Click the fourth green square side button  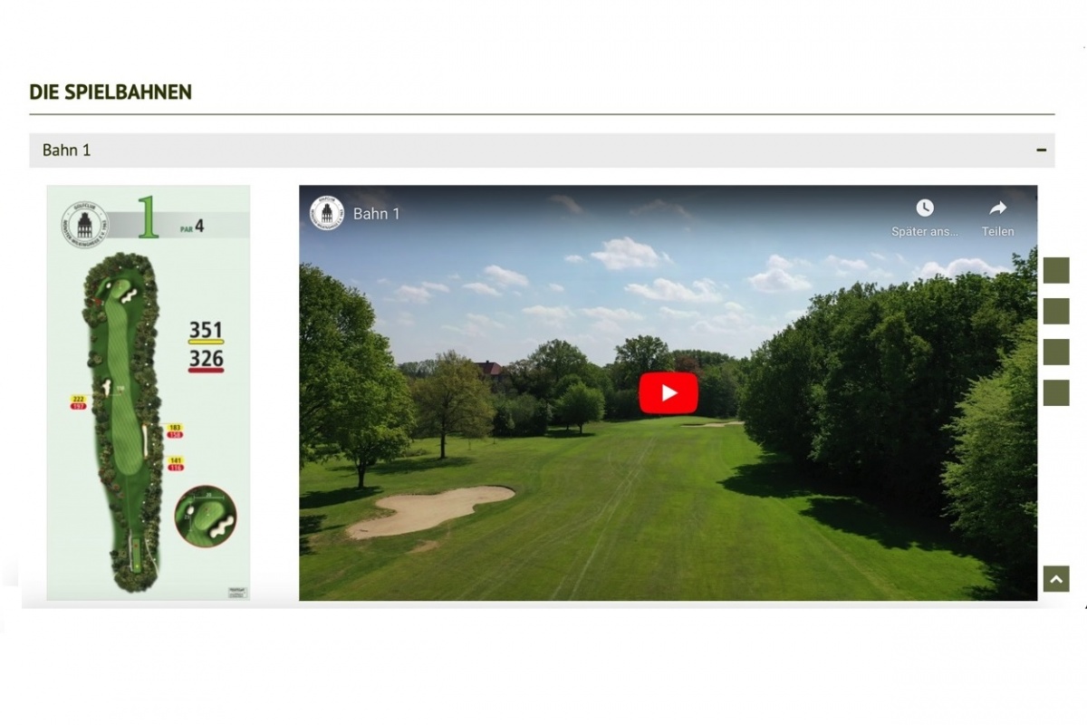[x=1056, y=392]
